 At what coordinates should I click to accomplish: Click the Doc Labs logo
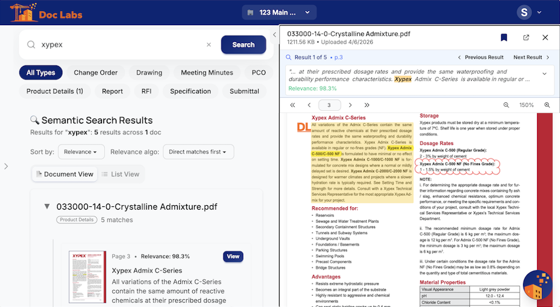[46, 13]
